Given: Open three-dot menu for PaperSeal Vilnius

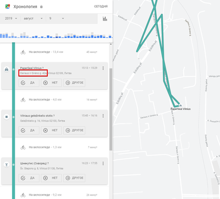Looking at the screenshot, I should coord(103,68).
